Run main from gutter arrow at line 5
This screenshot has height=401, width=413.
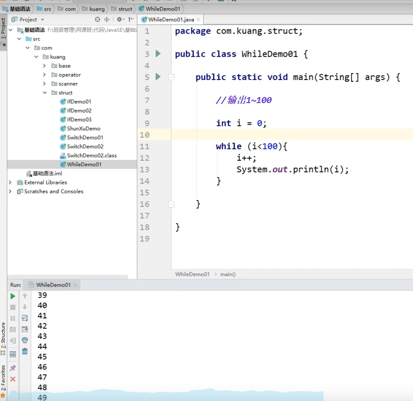[x=158, y=77]
